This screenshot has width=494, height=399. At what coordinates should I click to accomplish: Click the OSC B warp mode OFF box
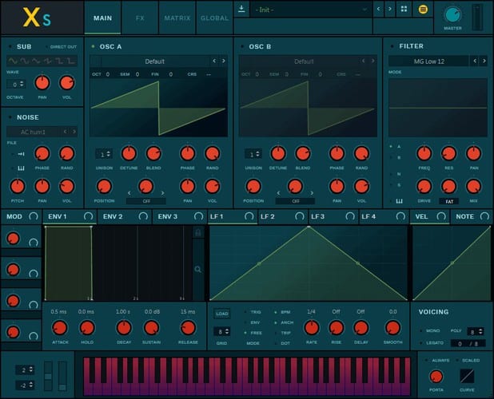296,201
